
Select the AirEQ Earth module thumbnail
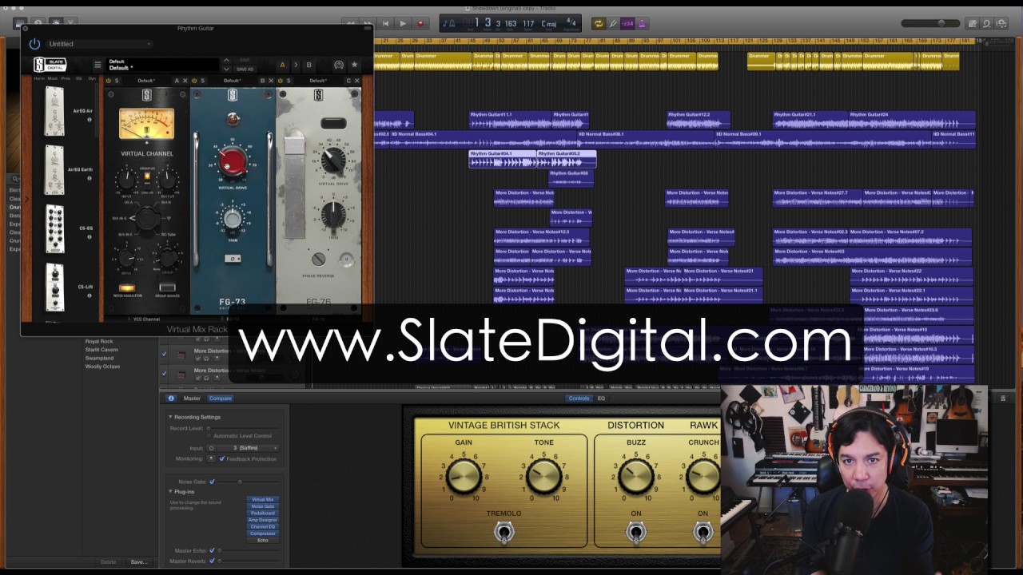(54, 169)
